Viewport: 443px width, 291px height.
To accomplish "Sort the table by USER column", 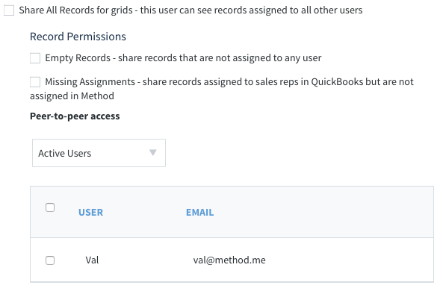I will pyautogui.click(x=90, y=212).
